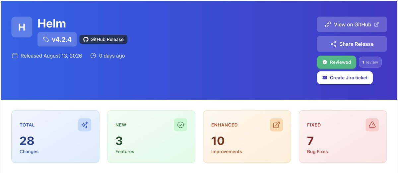
Task: Click the 'Features' label
Action: coord(125,151)
